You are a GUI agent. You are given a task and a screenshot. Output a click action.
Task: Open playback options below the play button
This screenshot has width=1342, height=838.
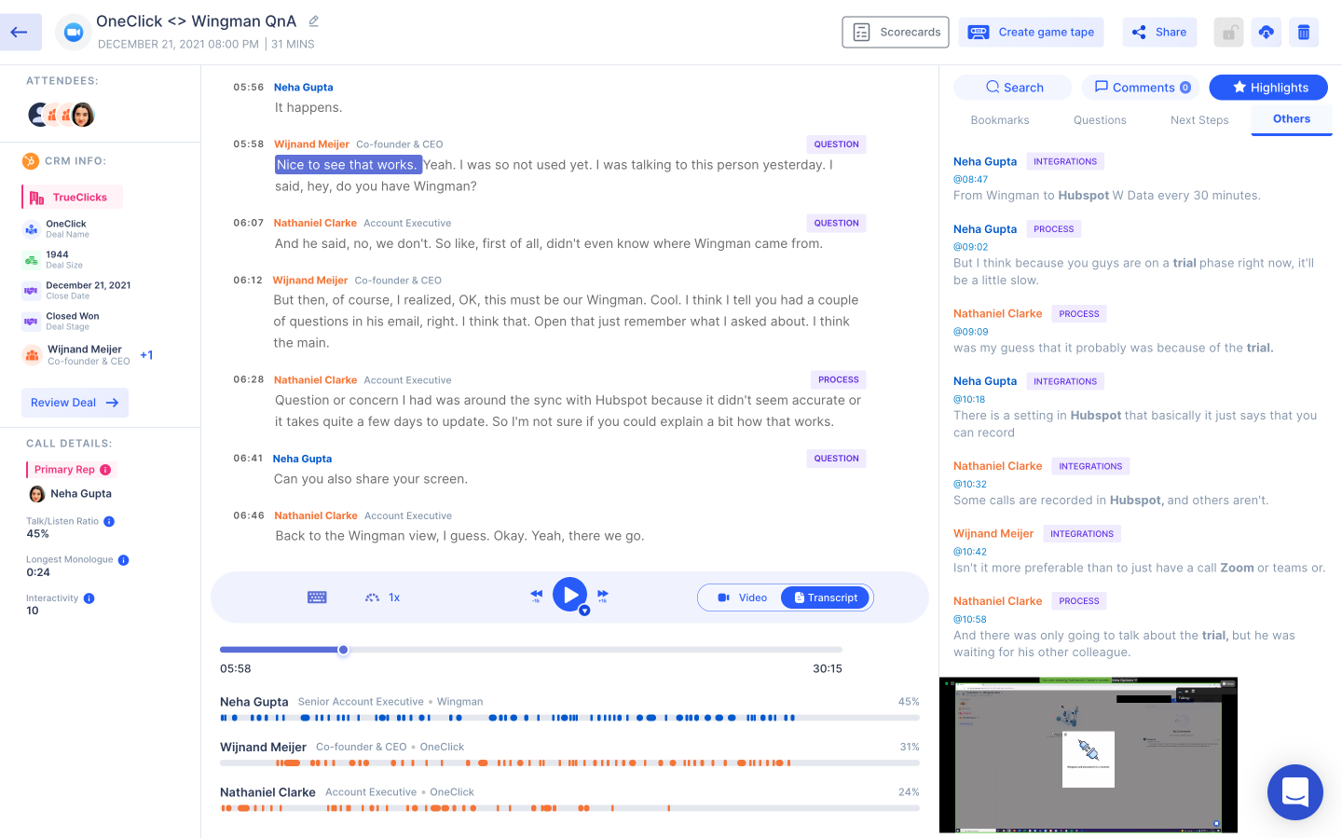[582, 611]
